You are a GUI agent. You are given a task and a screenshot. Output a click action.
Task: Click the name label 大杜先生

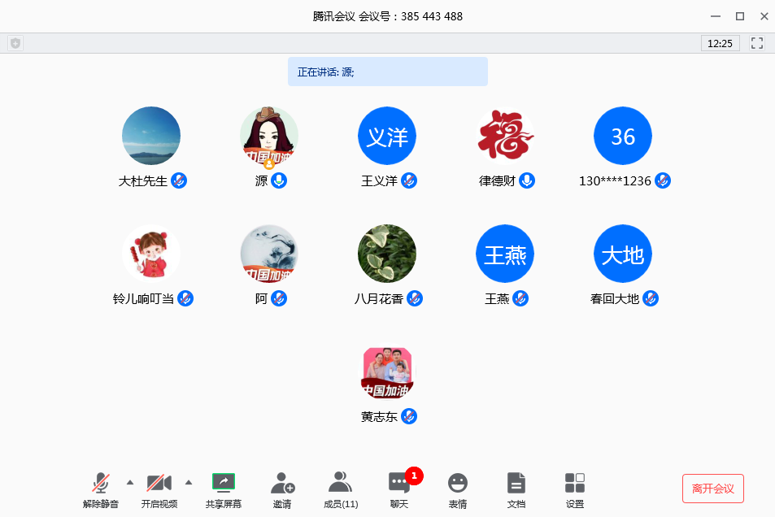[x=143, y=181]
